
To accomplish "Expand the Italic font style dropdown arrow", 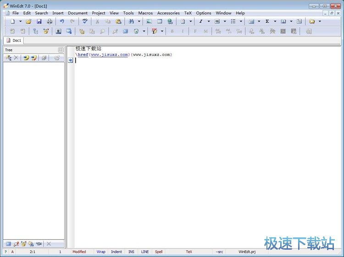I will (209, 21).
